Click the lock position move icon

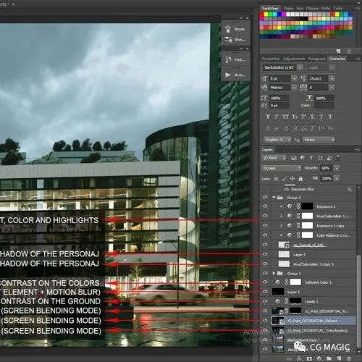[x=292, y=179]
